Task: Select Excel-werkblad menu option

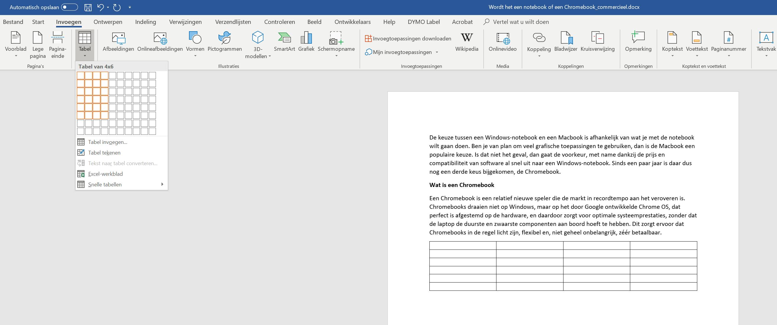Action: tap(105, 174)
